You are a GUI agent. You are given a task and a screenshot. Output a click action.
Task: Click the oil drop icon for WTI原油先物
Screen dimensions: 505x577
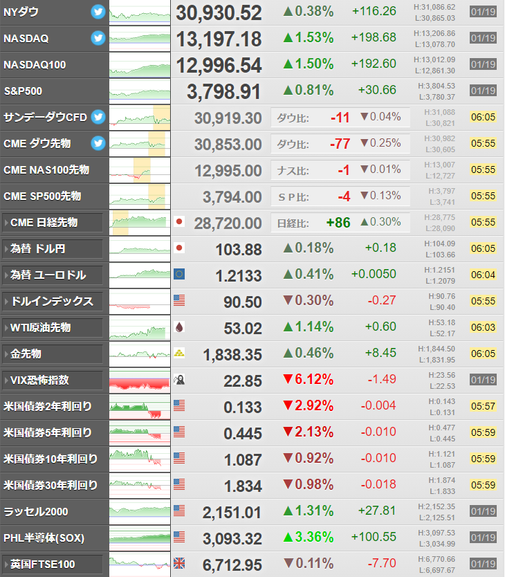point(179,327)
